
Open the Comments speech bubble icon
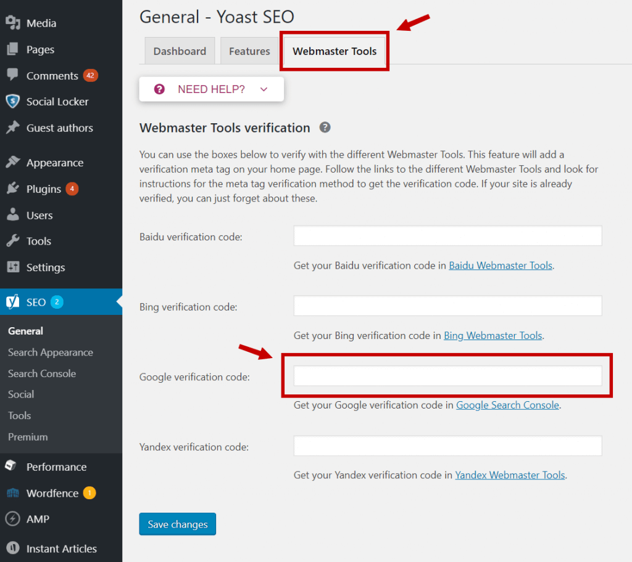click(x=13, y=75)
